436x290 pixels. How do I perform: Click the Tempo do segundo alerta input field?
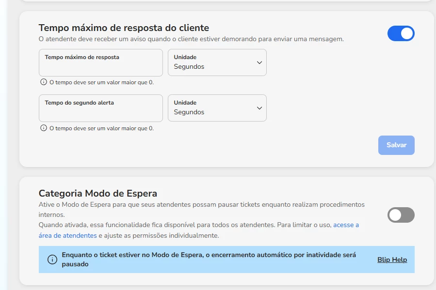101,108
